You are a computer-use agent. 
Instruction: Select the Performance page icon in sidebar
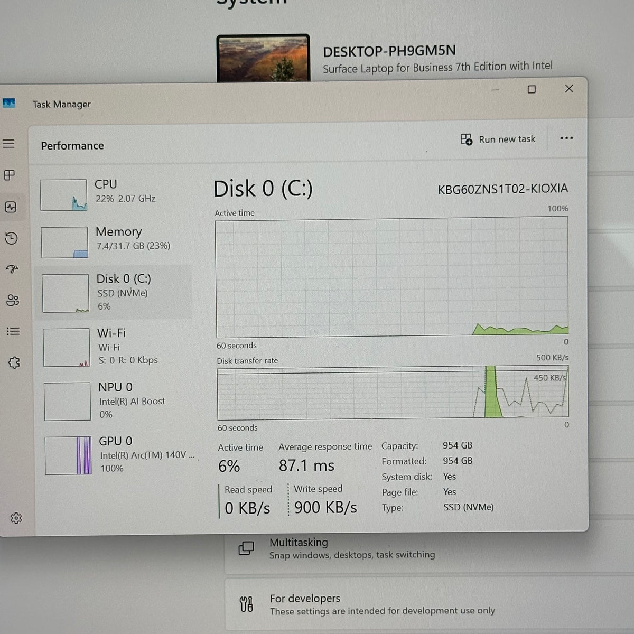pyautogui.click(x=11, y=207)
